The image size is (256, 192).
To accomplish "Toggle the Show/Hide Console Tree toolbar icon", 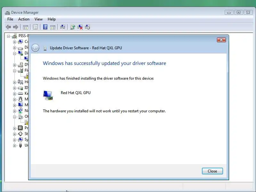I will 26,27.
